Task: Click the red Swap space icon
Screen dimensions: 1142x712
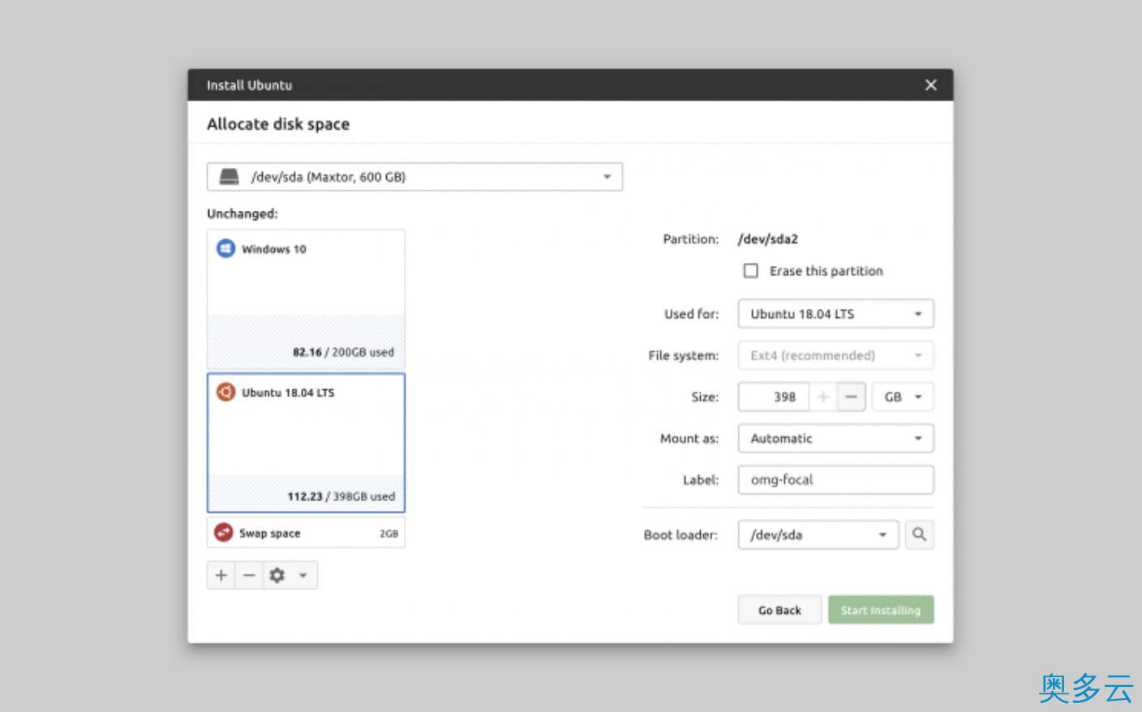Action: 223,532
